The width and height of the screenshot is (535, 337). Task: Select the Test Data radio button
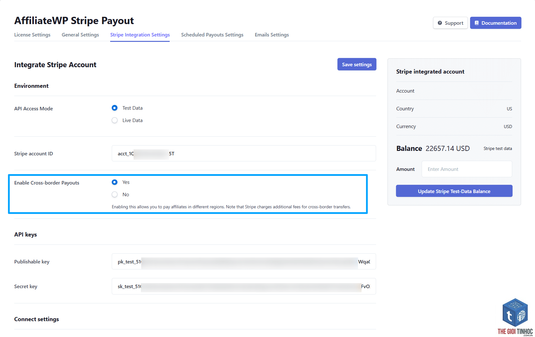[115, 108]
